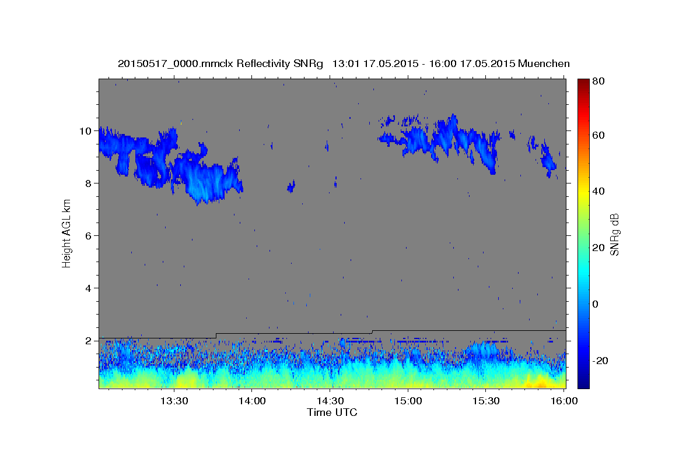Click the 'Height AGL km' y-axis label

click(67, 233)
